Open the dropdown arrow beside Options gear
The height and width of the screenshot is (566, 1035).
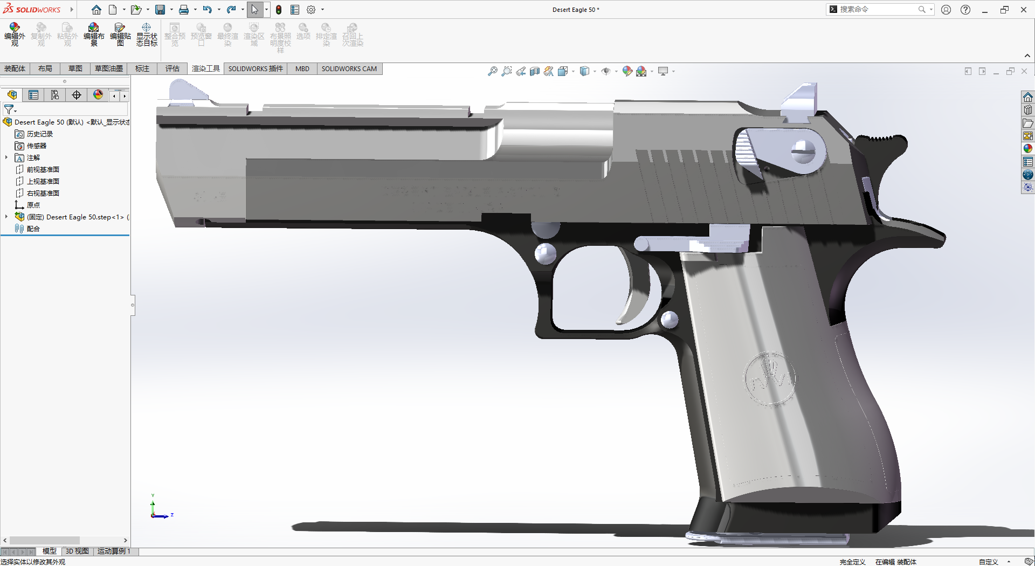pyautogui.click(x=322, y=10)
